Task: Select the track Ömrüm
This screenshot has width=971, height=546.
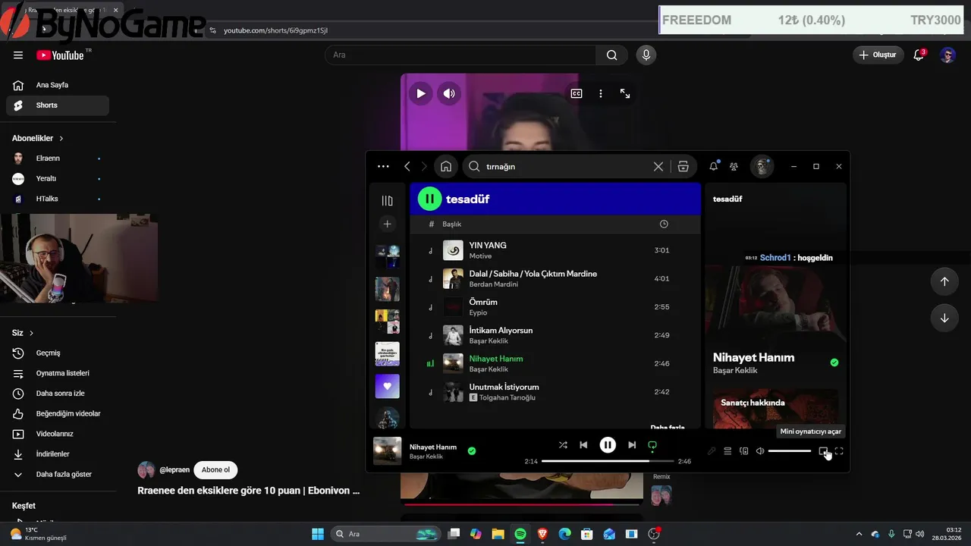Action: coord(555,306)
